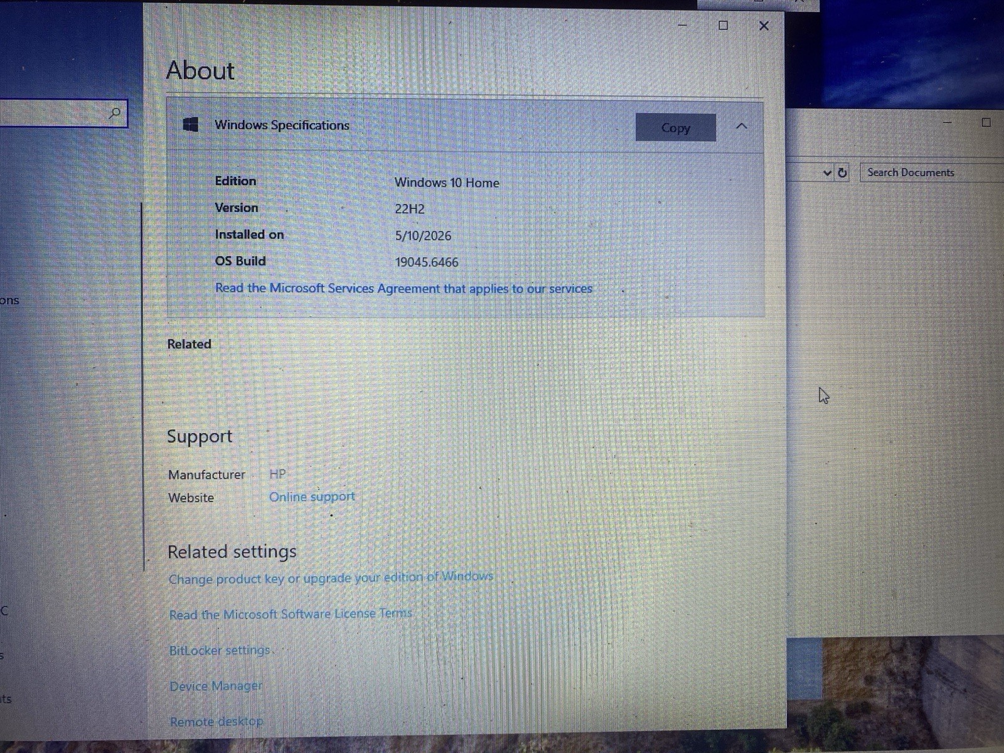Click the Settings page vertical scrollbar
1004x753 pixels.
144,387
